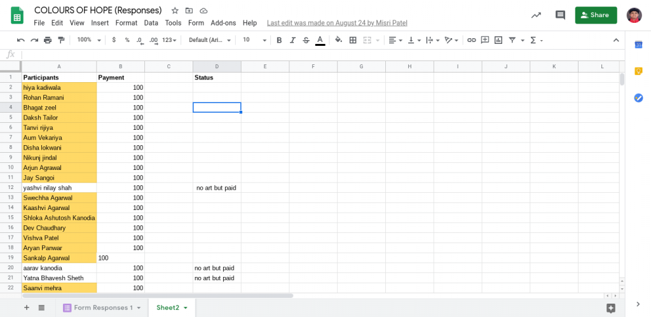The height and width of the screenshot is (317, 651).
Task: Click the Redo icon
Action: click(34, 40)
